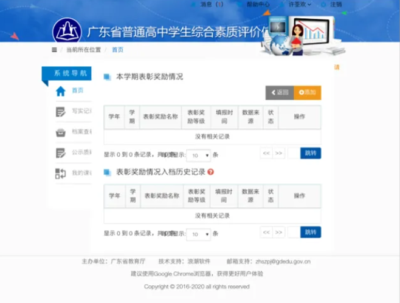Open page-size dropdown in the upper table
Screen dimensions: 400x303
point(198,155)
